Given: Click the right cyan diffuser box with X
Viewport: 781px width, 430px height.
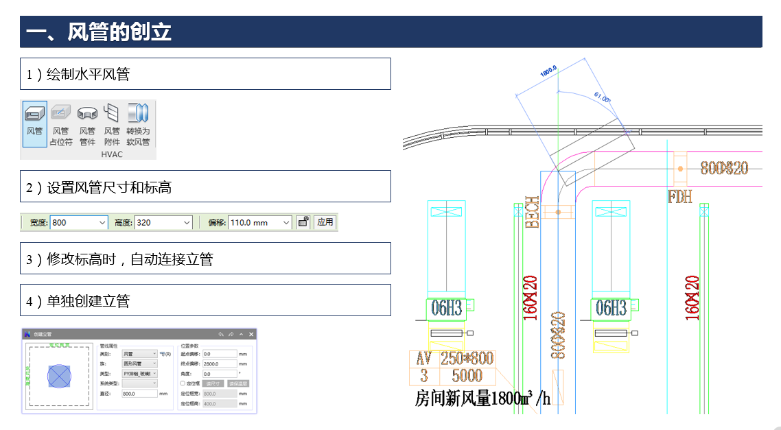Looking at the screenshot, I should [x=611, y=212].
